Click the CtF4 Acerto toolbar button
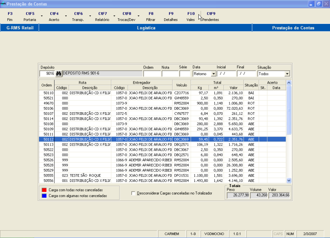This screenshot has height=238, width=330. pyautogui.click(x=54, y=17)
